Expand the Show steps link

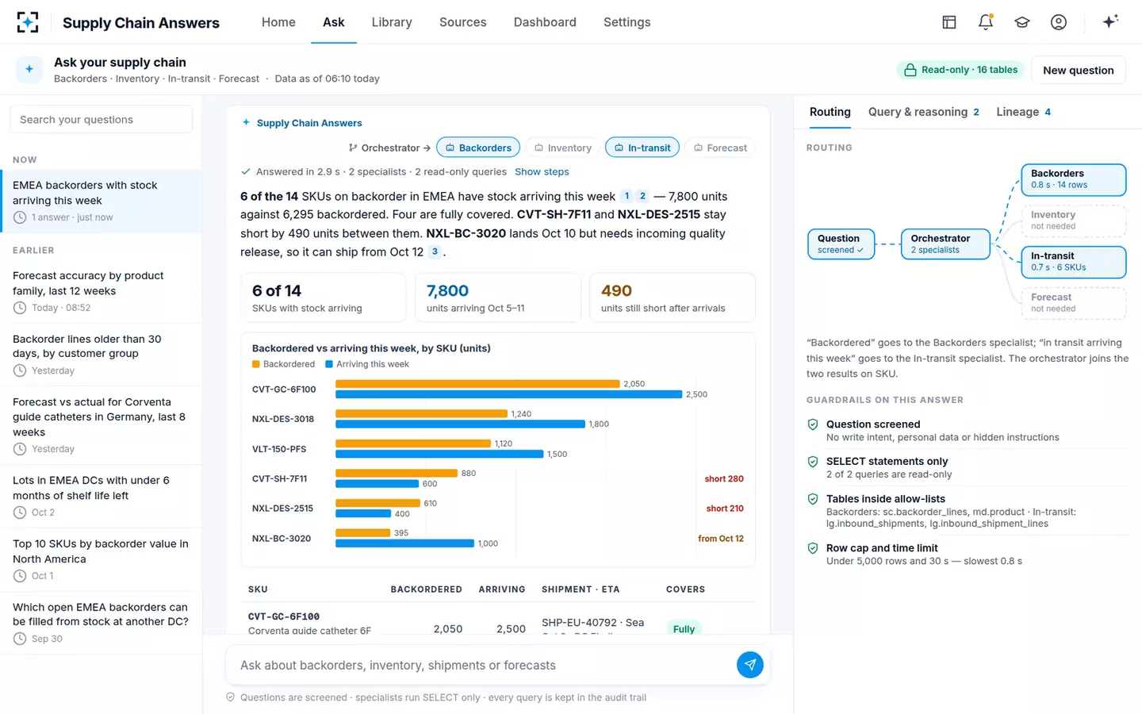[542, 171]
